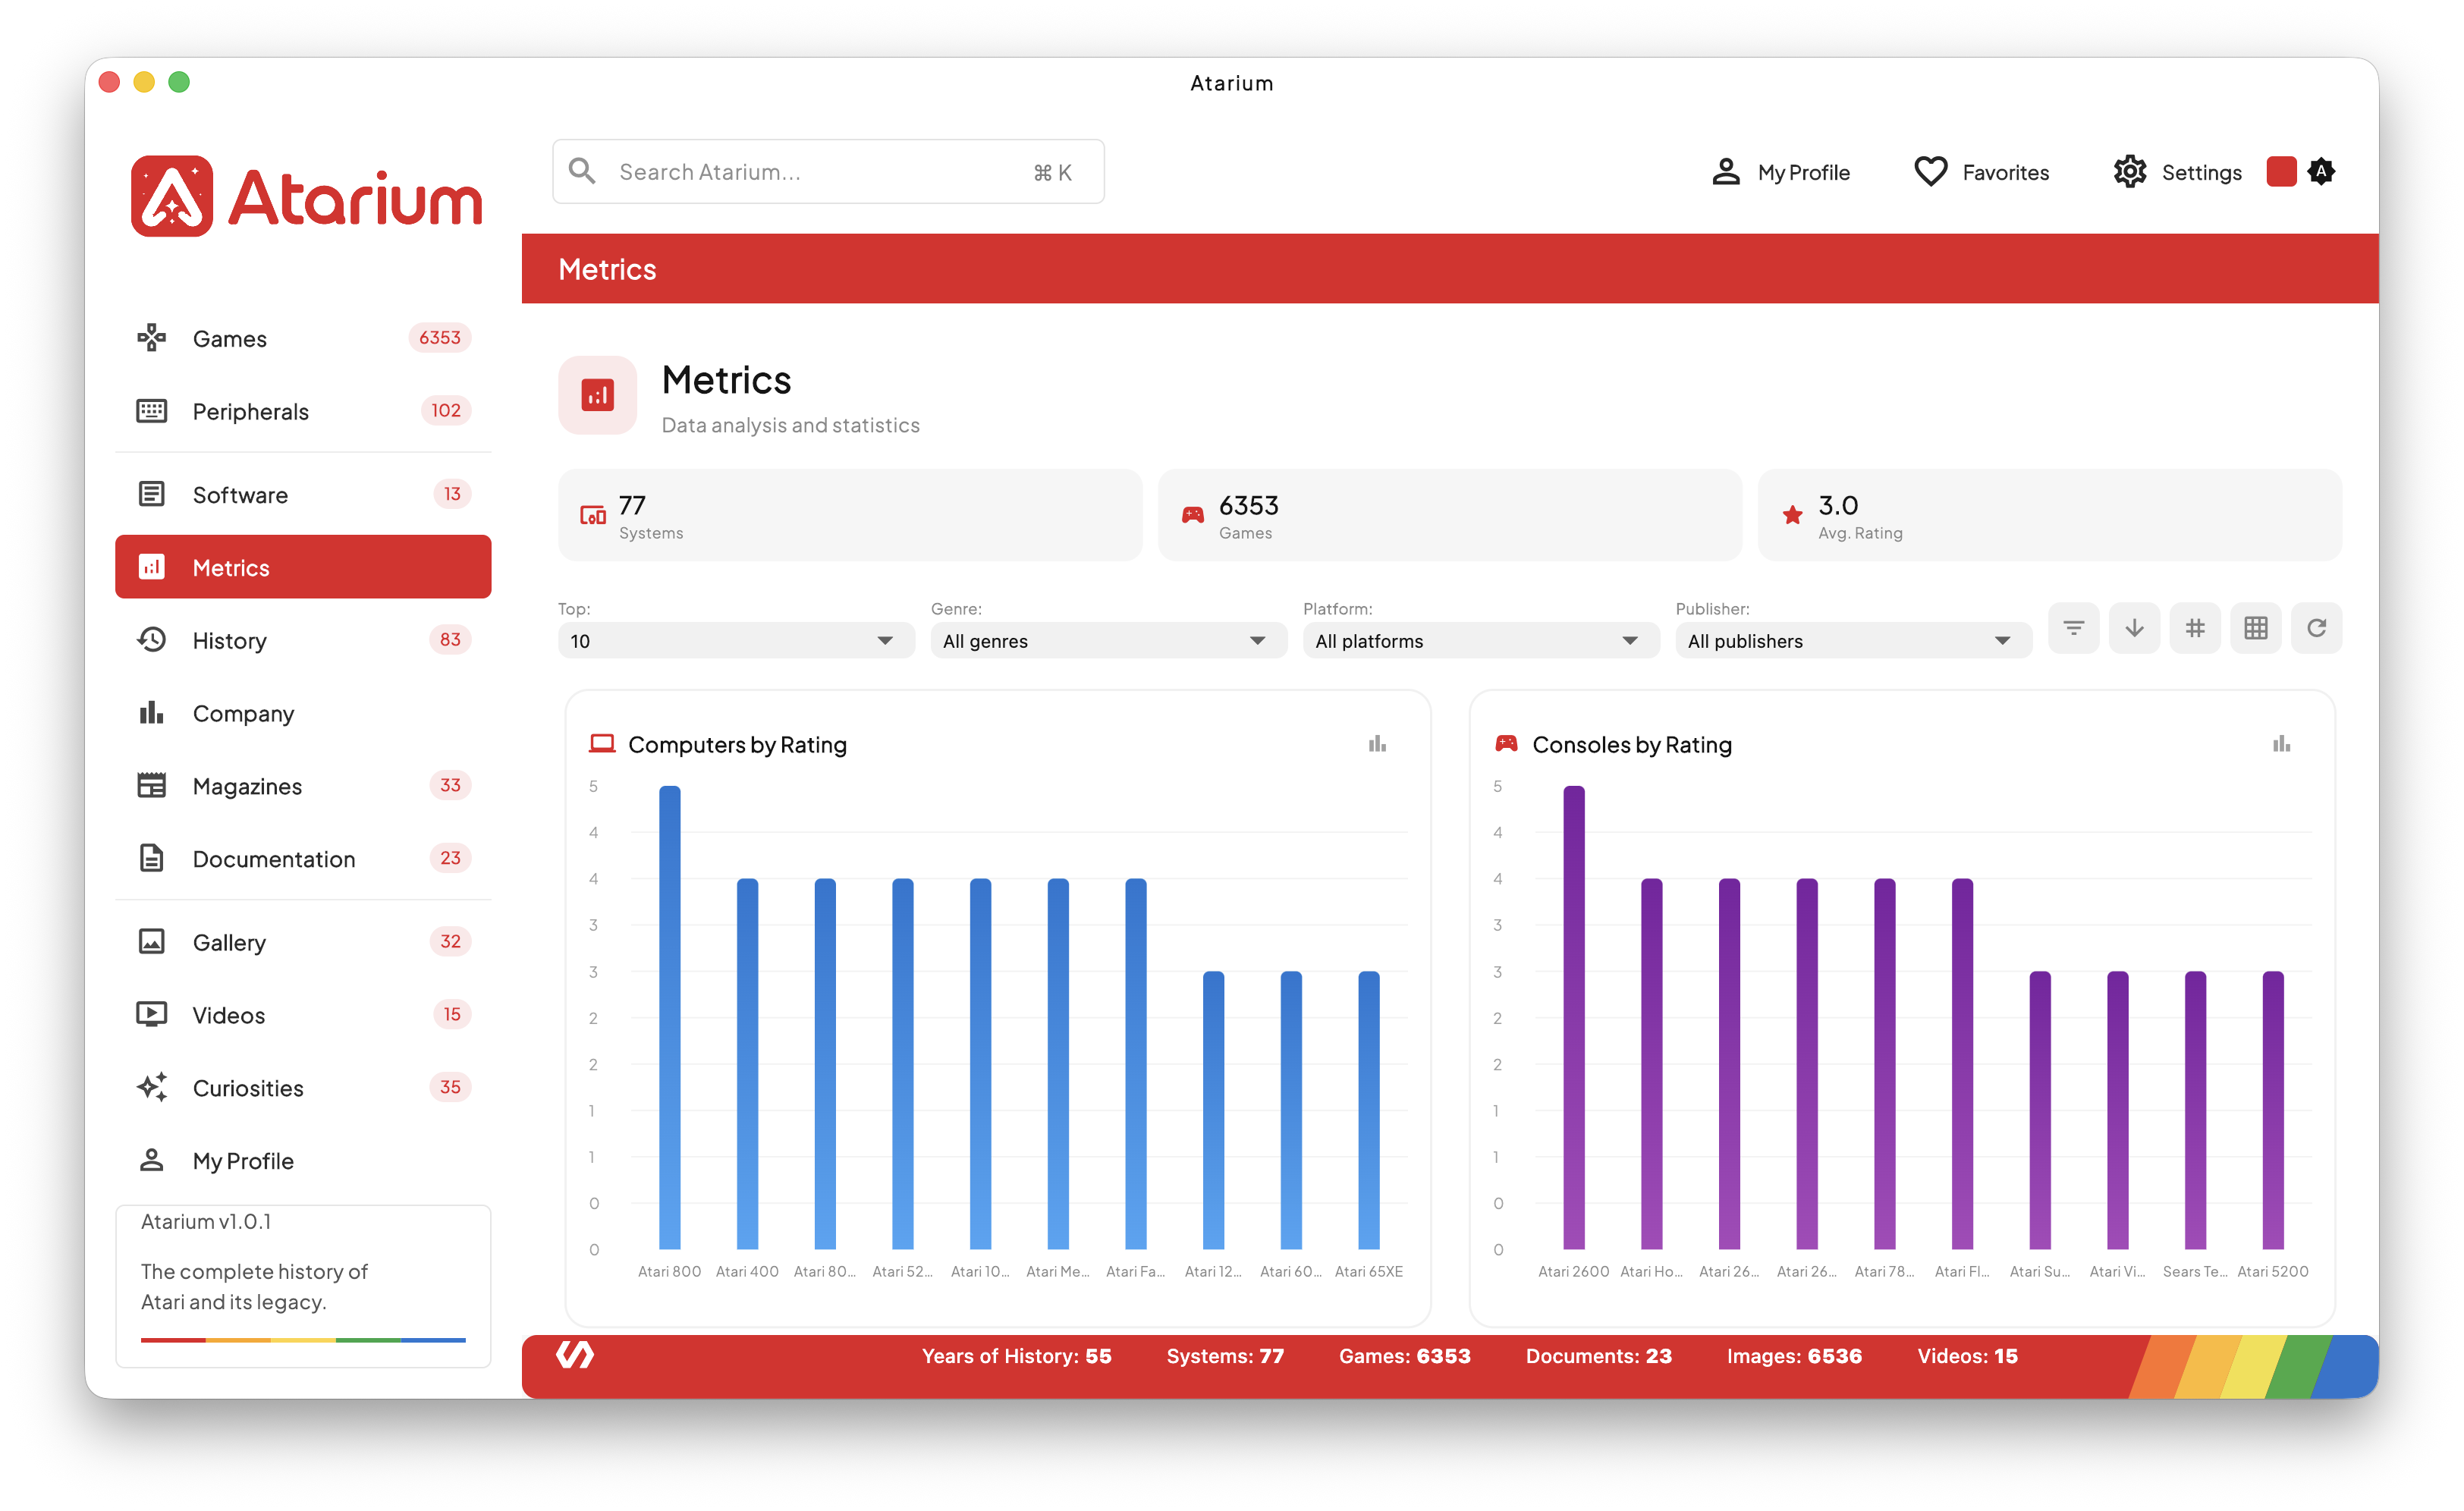Select the Metrics item in sidebar
Screen dimensions: 2464x1511
point(303,567)
